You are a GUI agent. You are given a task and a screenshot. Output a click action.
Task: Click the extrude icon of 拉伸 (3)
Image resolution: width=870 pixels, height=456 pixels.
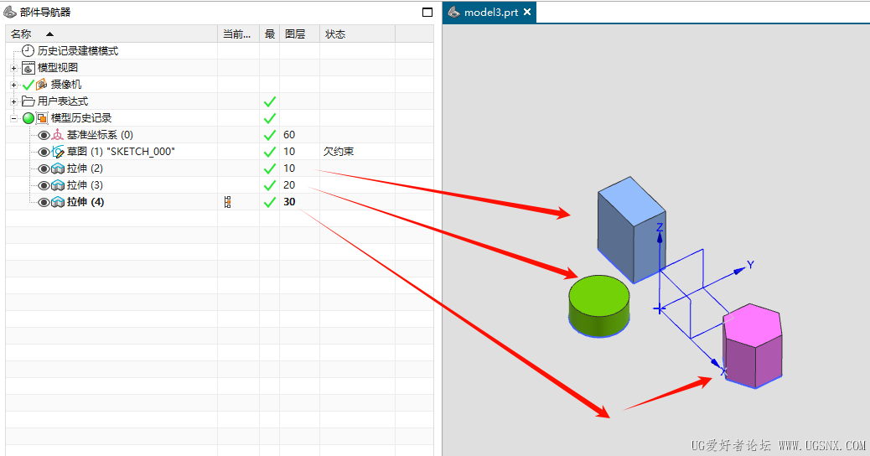pyautogui.click(x=58, y=185)
